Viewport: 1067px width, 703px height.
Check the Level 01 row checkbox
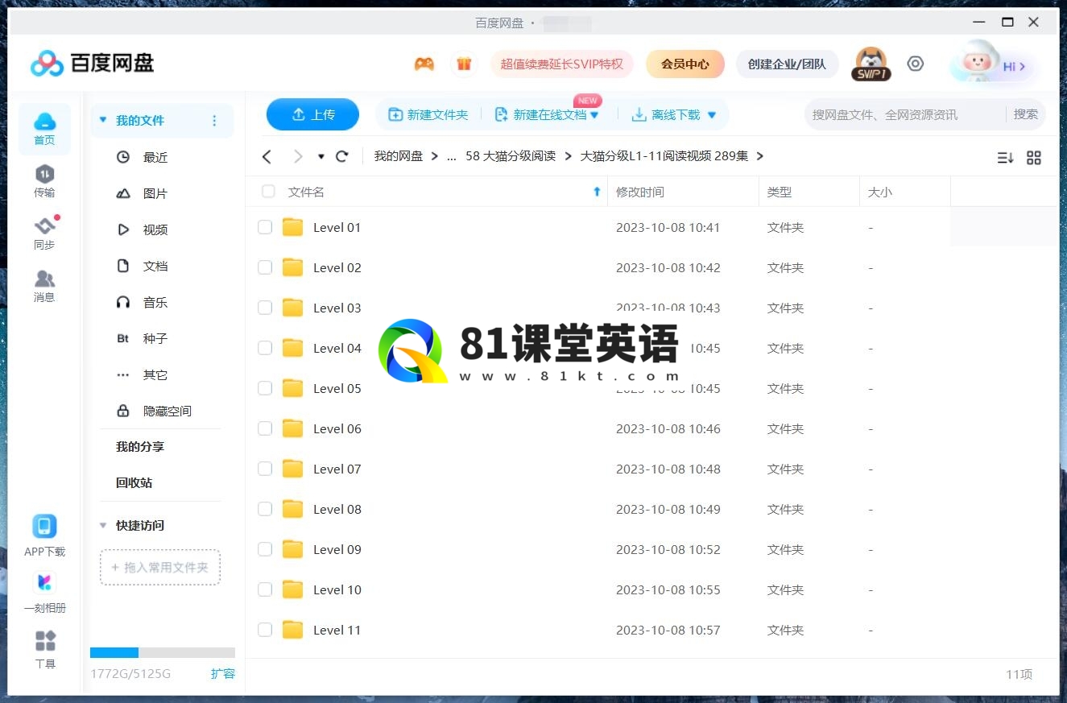pyautogui.click(x=265, y=227)
